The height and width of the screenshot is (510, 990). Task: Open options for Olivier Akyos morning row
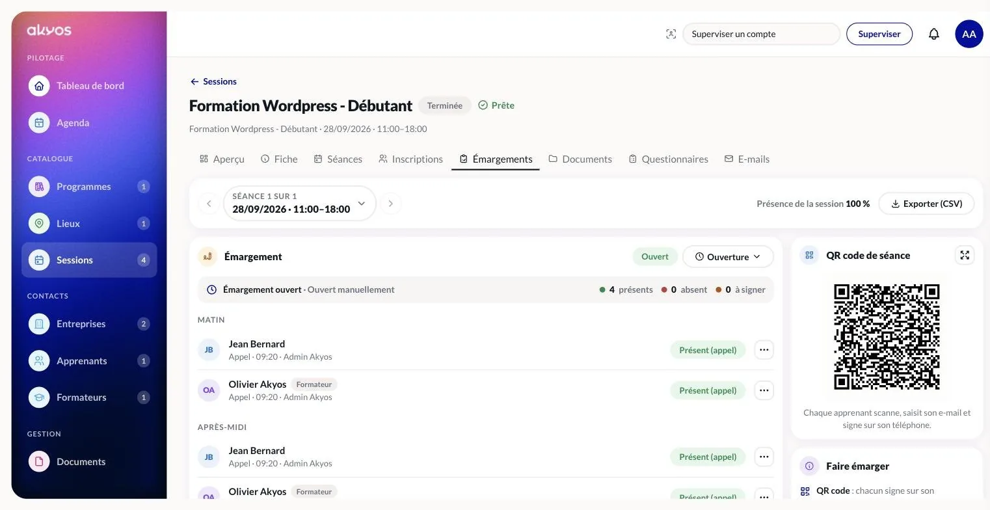[x=764, y=390]
